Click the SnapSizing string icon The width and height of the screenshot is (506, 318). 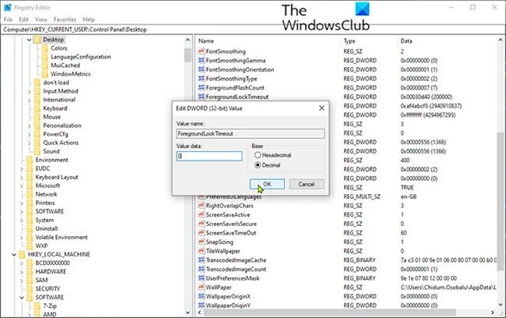[202, 242]
